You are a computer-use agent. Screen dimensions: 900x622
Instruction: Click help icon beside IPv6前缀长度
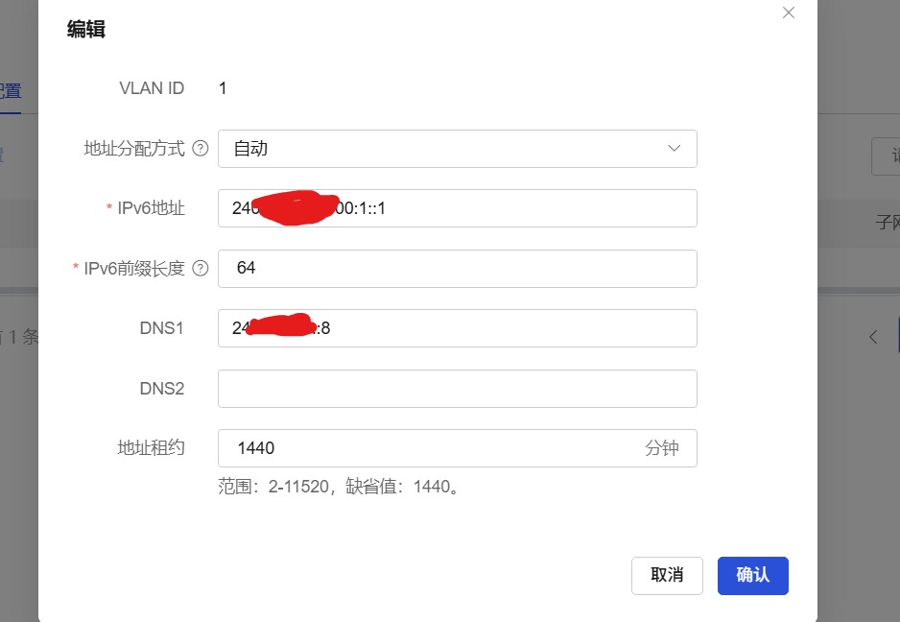coord(201,269)
